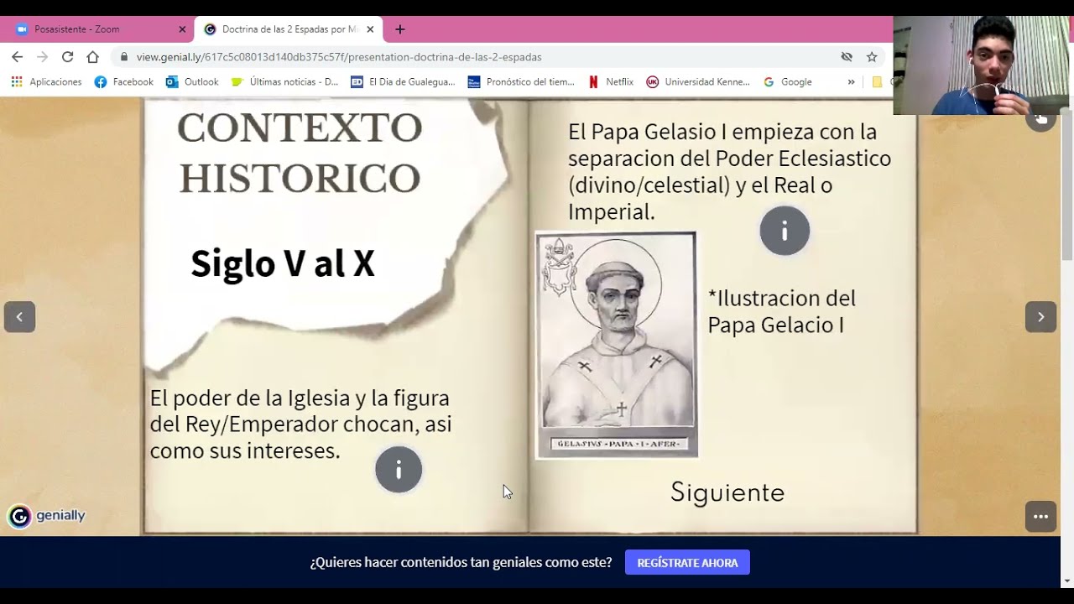Open the presentation's three-dot options menu

1040,517
